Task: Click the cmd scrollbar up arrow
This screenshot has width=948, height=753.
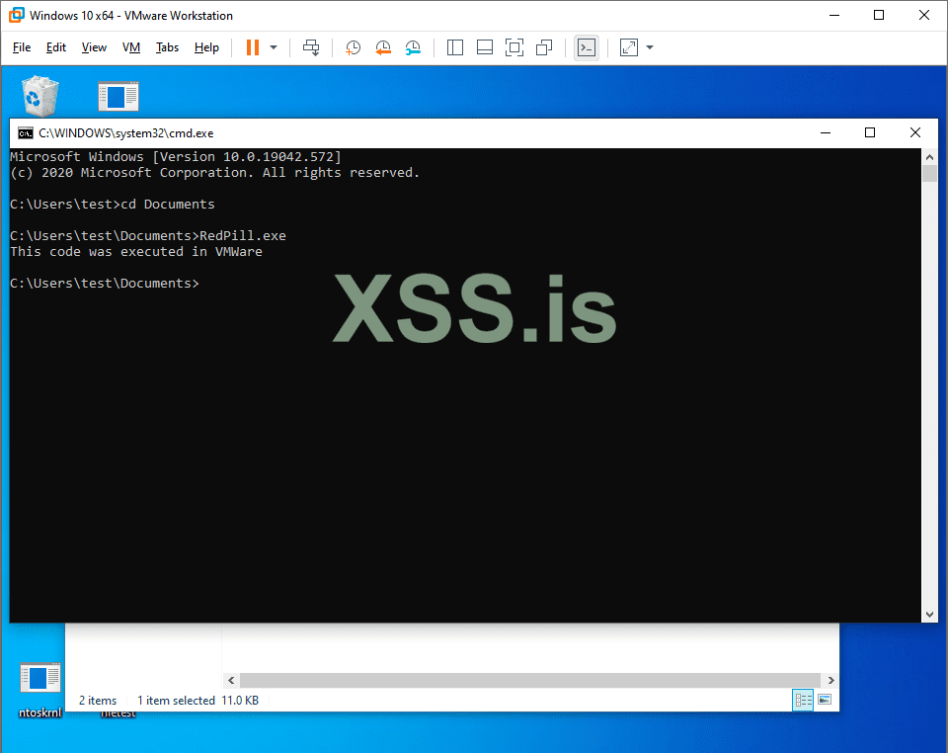Action: (929, 157)
